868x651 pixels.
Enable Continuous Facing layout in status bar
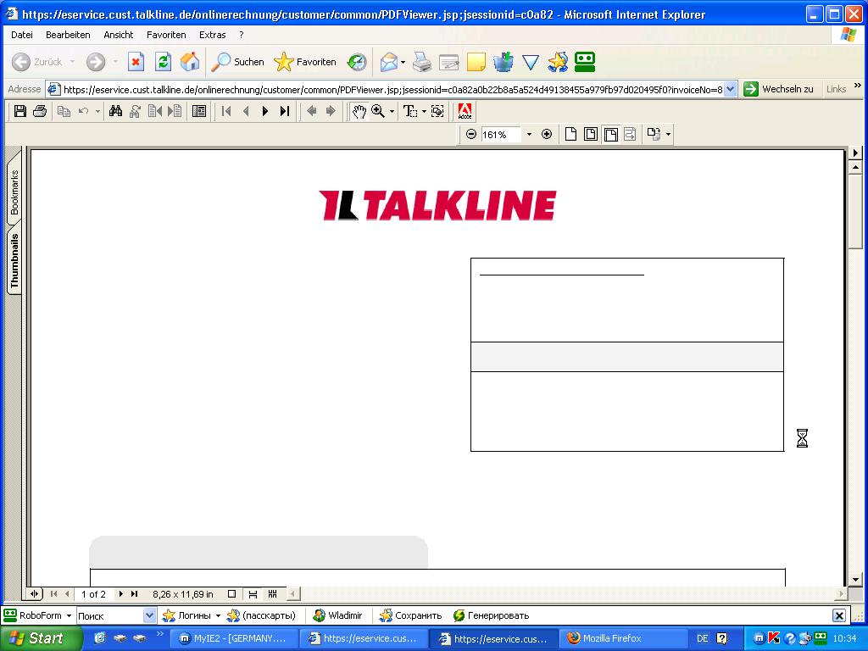272,594
